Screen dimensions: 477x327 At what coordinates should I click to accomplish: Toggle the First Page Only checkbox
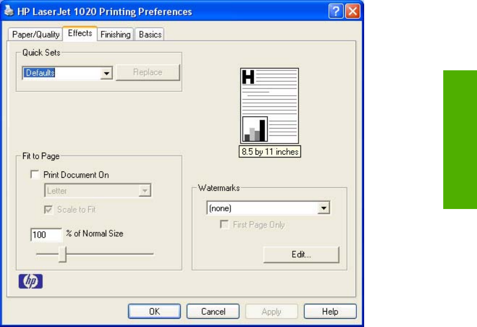coord(224,225)
